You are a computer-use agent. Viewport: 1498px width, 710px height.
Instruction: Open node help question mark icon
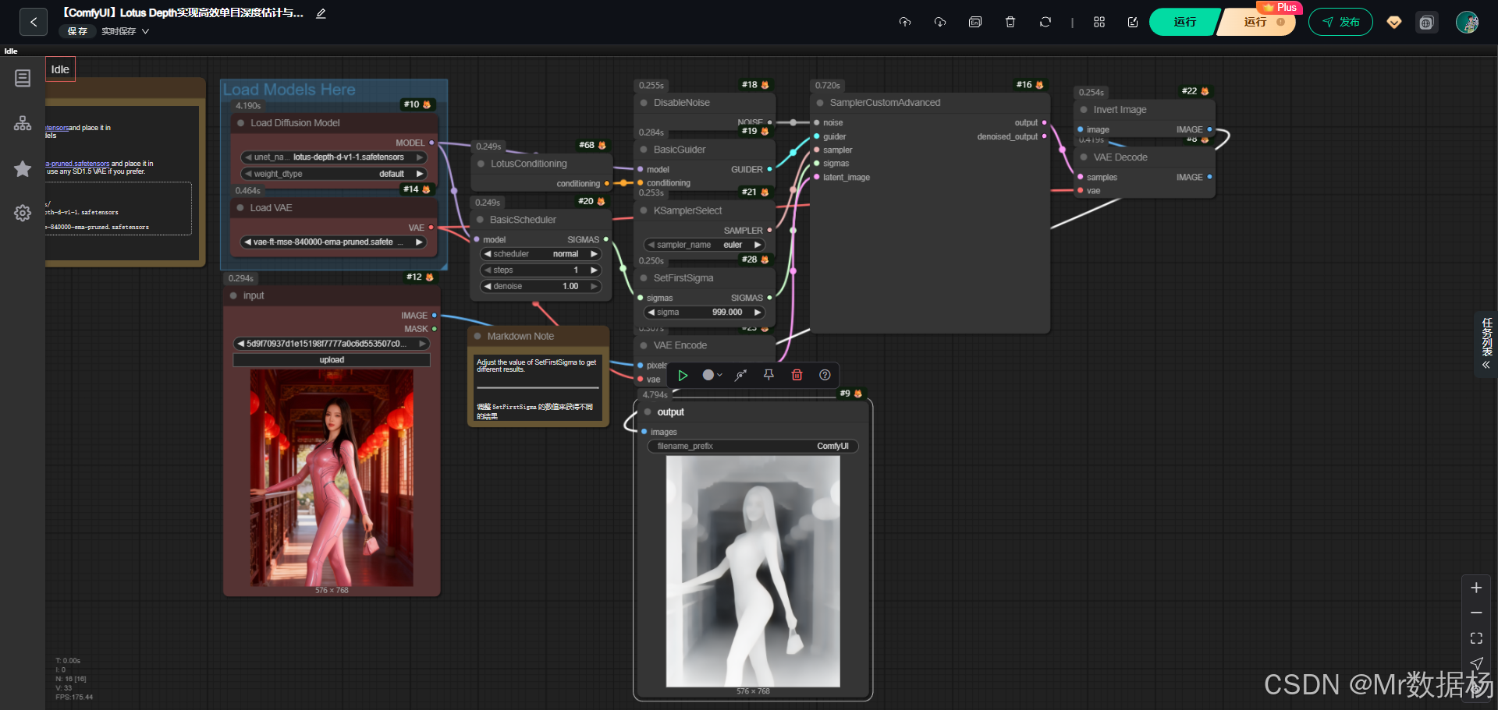825,376
